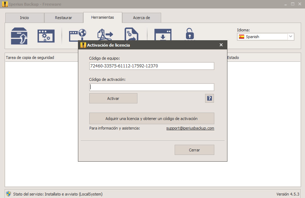Open support@iperiusbackup.com email link

[190, 128]
